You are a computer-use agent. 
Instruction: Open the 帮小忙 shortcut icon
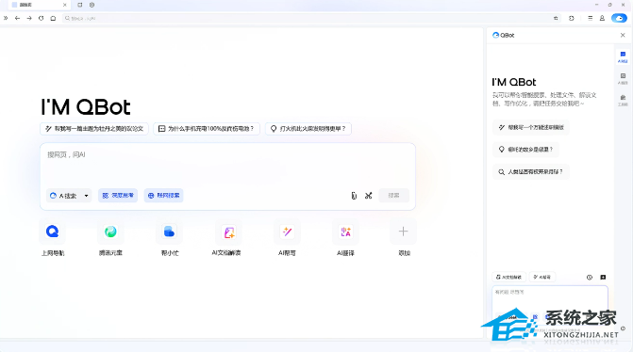coord(169,232)
